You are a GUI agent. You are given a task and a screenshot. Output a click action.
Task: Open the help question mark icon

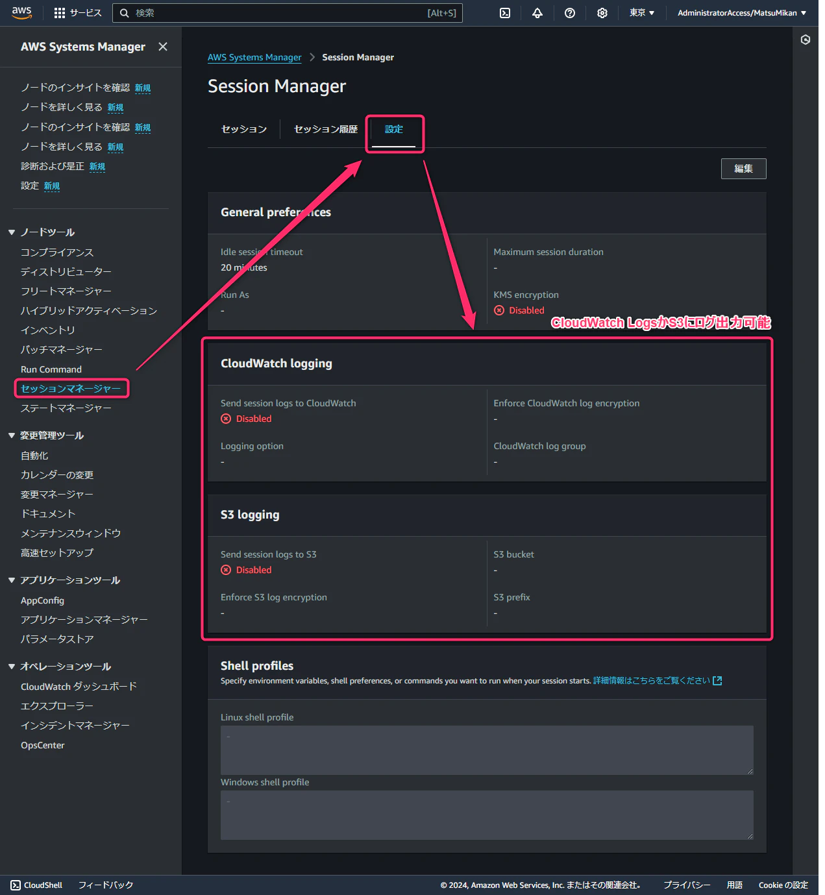[x=570, y=13]
